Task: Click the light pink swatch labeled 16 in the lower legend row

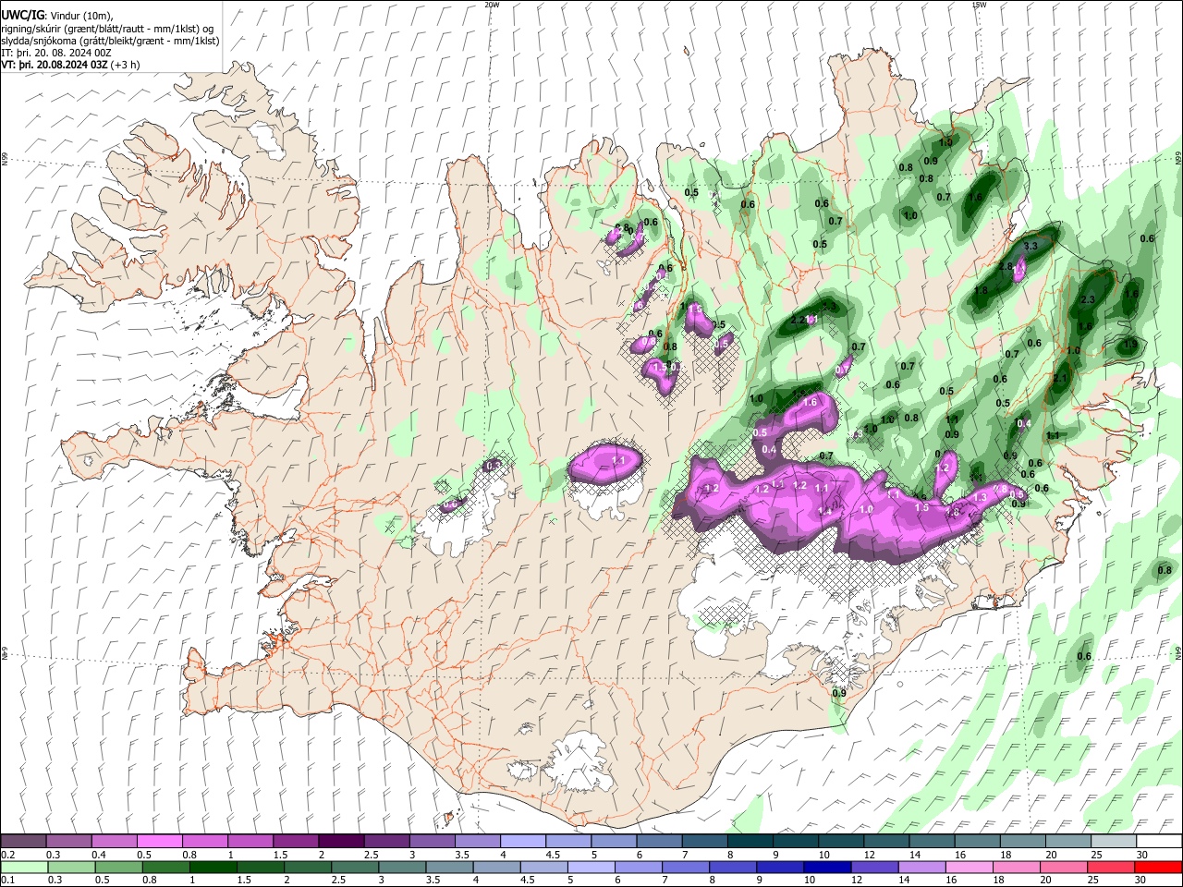Action: click(970, 867)
